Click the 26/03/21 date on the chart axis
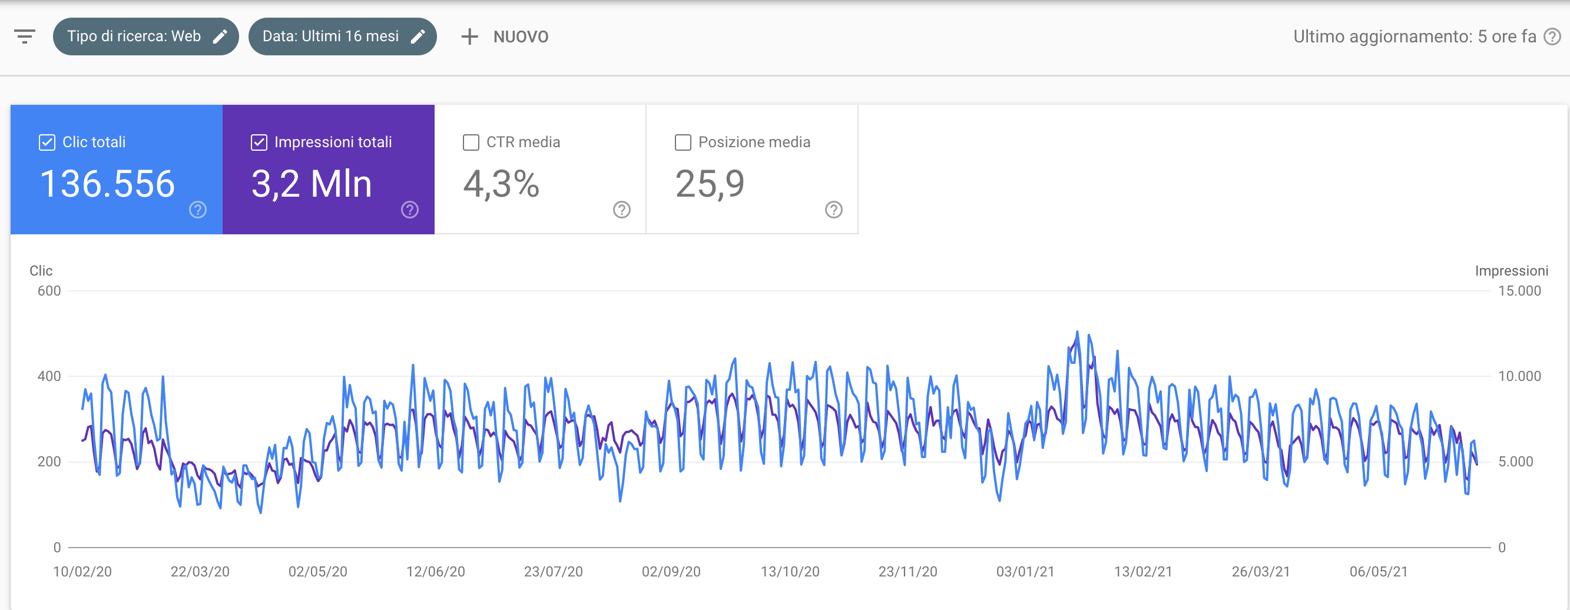The width and height of the screenshot is (1570, 610). (x=1261, y=572)
